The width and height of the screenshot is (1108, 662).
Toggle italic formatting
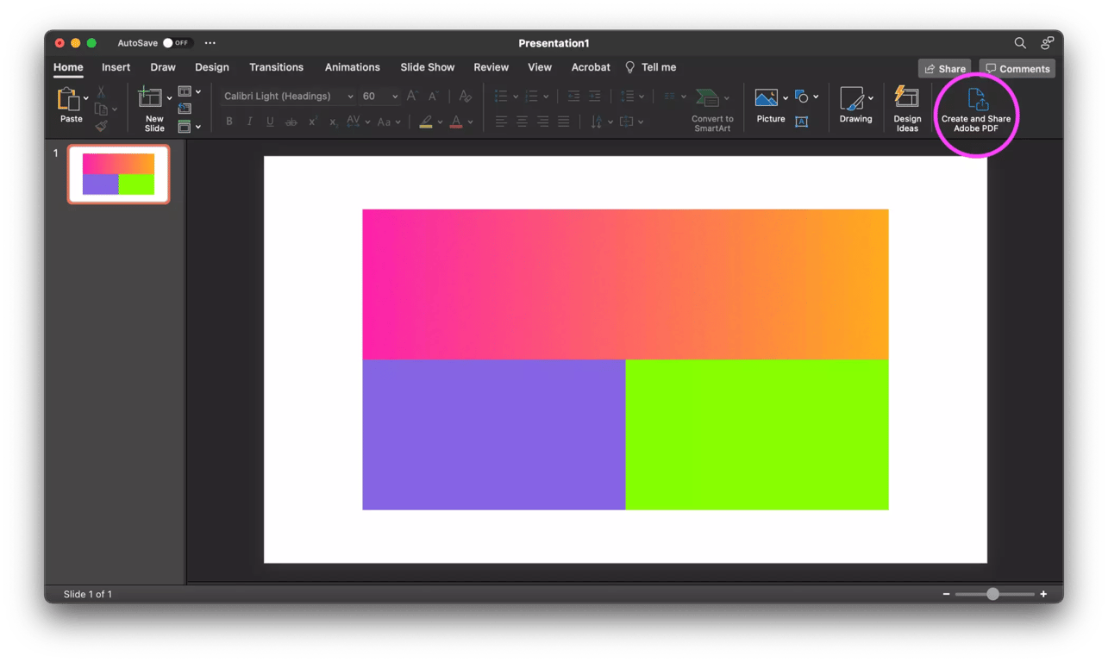pos(250,122)
